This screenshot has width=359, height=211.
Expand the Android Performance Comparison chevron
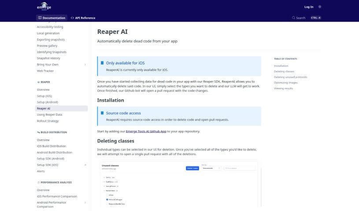point(85,203)
